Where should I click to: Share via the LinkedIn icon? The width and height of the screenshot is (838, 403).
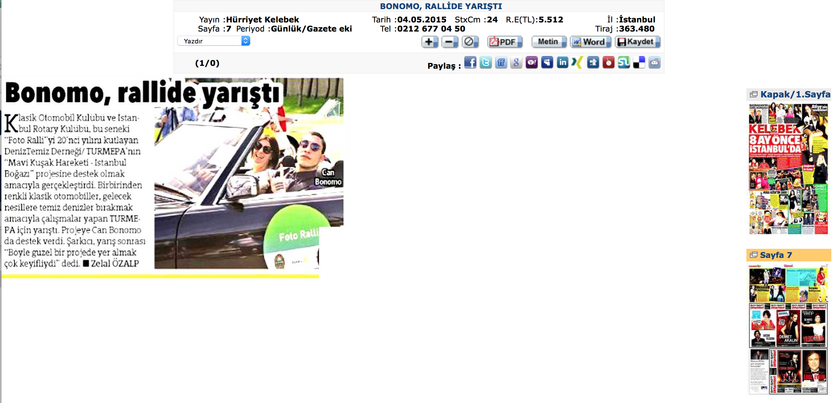[563, 63]
